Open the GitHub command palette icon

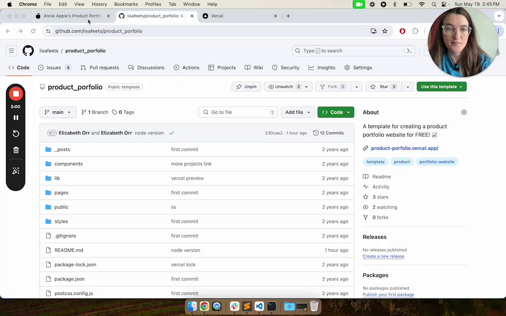point(409,50)
